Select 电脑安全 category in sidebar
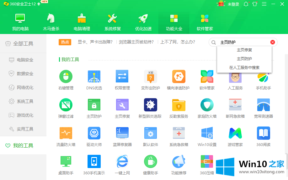The image size is (288, 180). click(23, 60)
